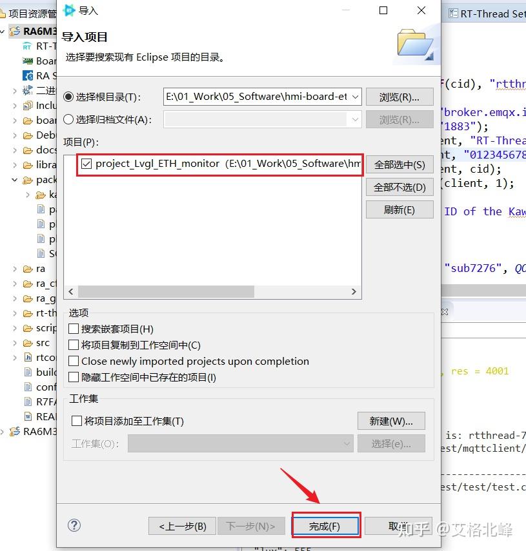Image resolution: width=526 pixels, height=551 pixels.
Task: Click the Debug folder icon
Action: 28,135
